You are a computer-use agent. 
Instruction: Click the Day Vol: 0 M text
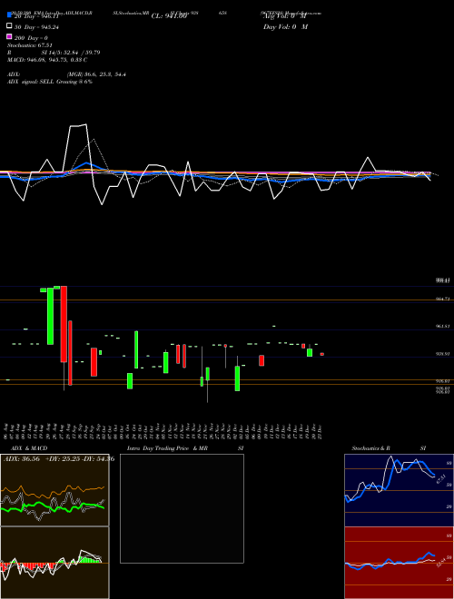click(x=285, y=26)
